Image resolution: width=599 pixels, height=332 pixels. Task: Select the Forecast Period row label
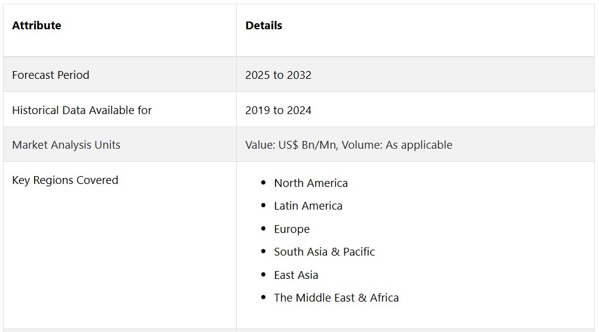point(51,75)
